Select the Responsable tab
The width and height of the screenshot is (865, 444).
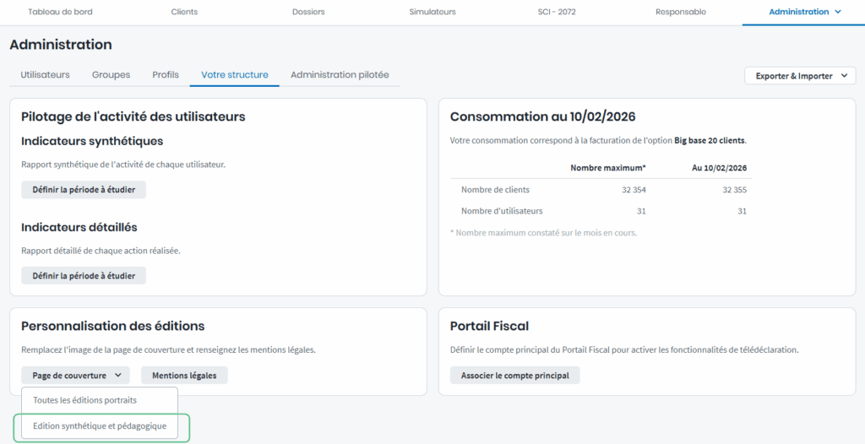pos(680,12)
